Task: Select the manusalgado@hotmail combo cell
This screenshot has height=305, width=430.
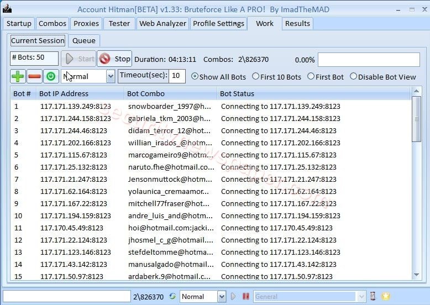Action: tap(171, 265)
